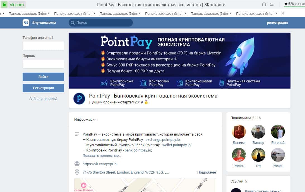
Task: Click the headphones icon in address bar
Action: point(264,4)
